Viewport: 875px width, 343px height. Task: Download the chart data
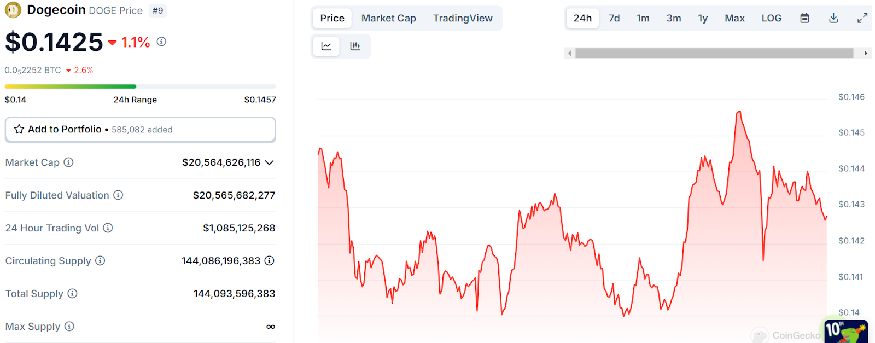833,18
